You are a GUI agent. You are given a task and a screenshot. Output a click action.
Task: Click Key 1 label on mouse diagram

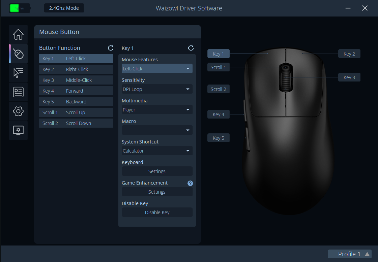[x=219, y=54]
